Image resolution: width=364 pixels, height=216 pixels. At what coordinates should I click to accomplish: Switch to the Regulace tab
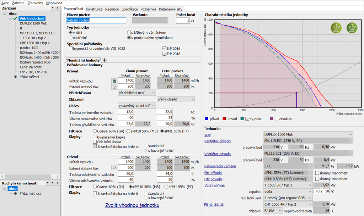point(112,9)
